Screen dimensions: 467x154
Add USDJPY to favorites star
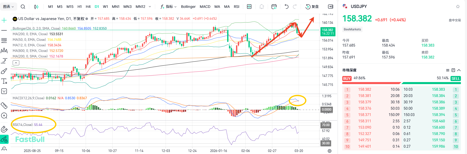pyautogui.click(x=458, y=7)
